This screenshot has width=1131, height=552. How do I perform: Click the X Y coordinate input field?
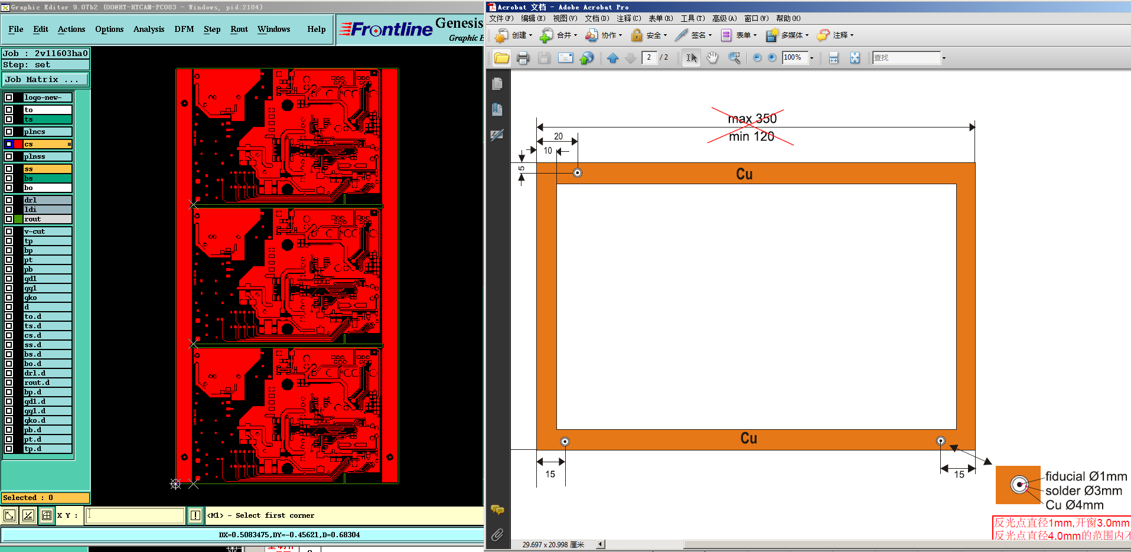click(x=135, y=515)
